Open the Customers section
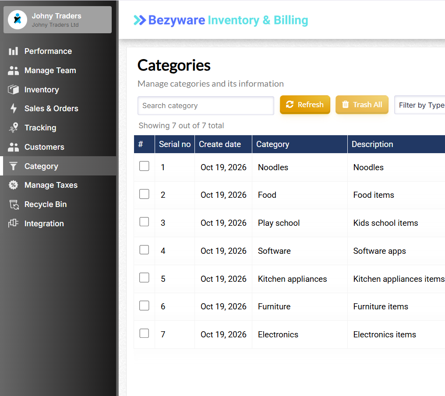This screenshot has width=445, height=396. pos(58,147)
